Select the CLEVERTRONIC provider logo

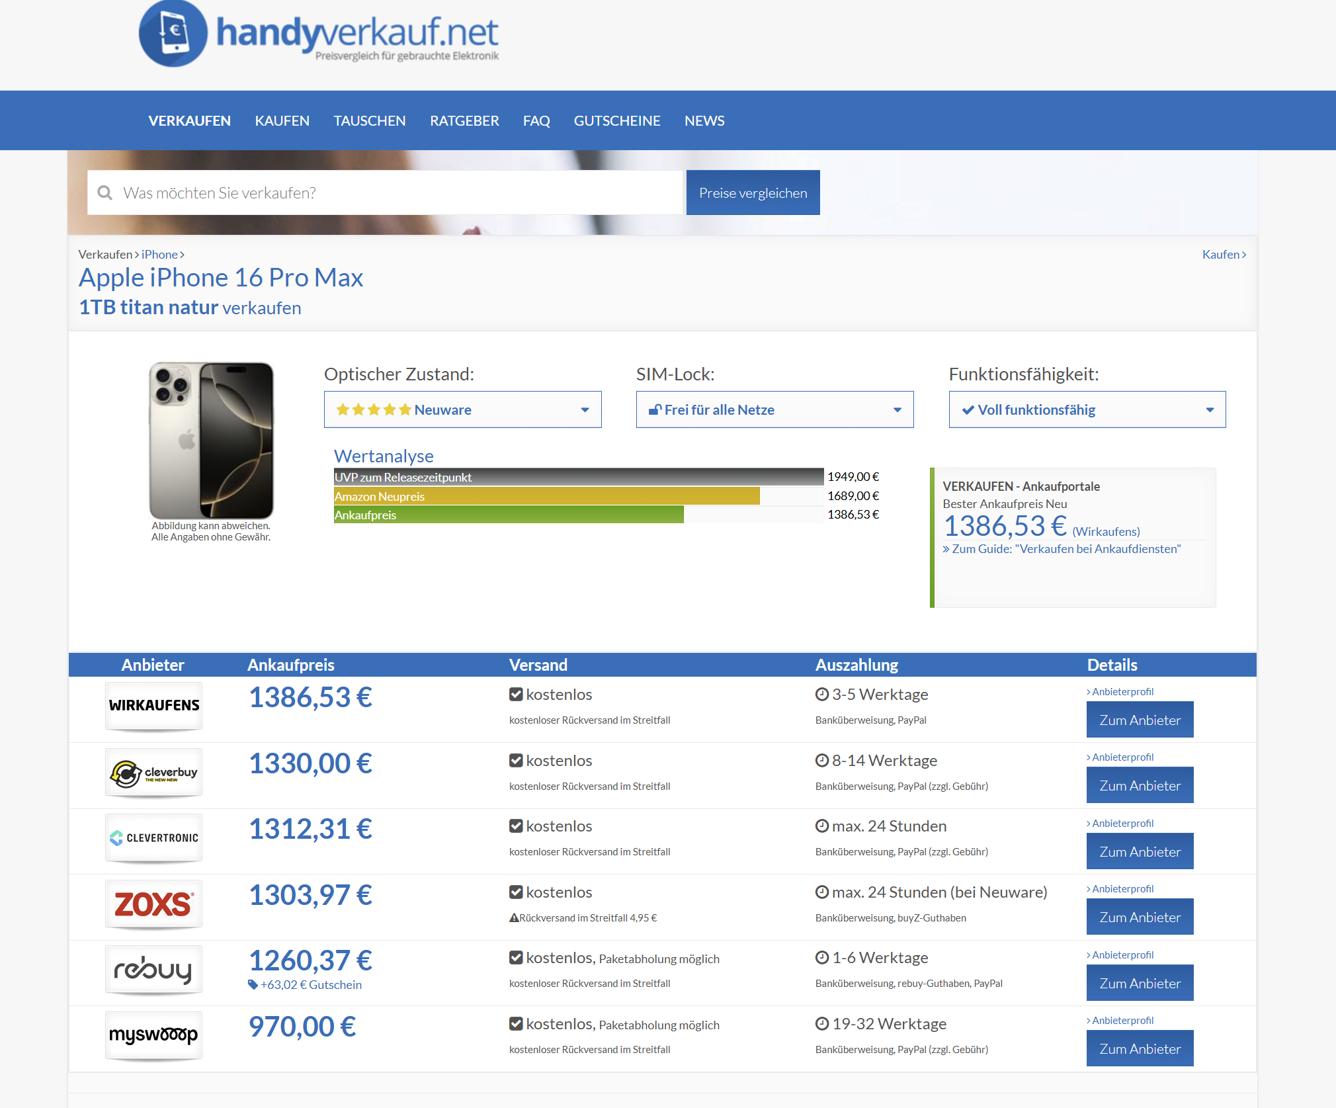[153, 837]
